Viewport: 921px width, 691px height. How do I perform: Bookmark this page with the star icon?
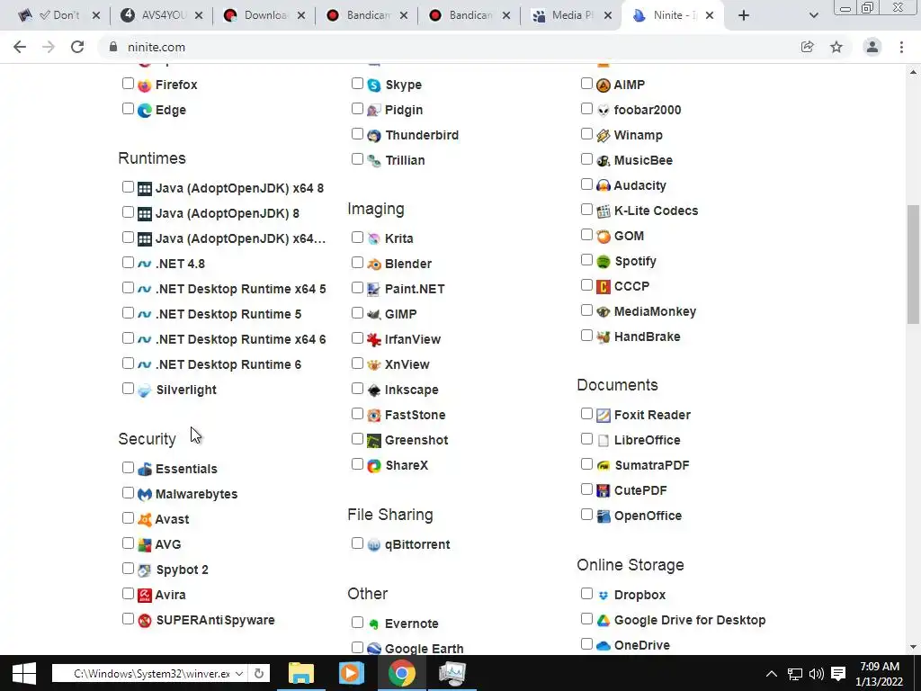click(x=836, y=47)
